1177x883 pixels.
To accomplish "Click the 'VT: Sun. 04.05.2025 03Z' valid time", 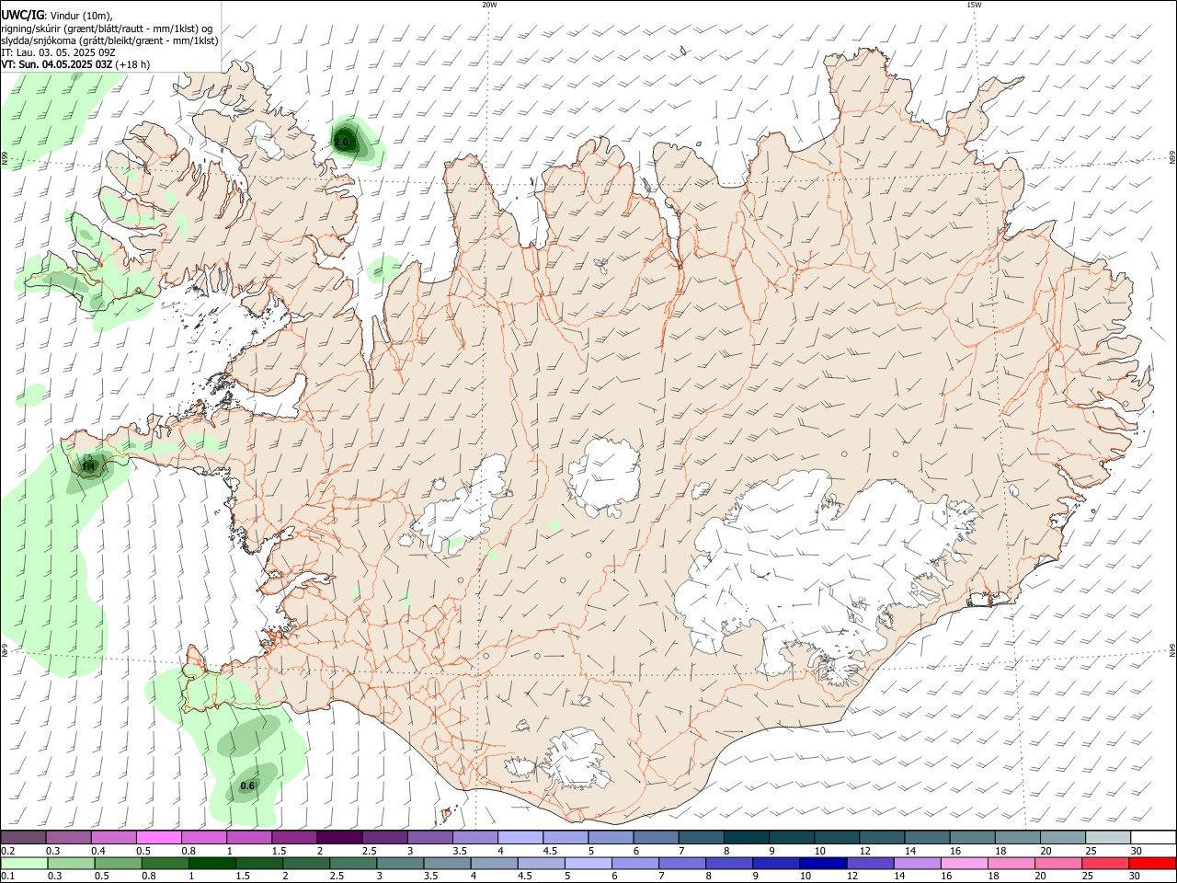I will tap(56, 64).
